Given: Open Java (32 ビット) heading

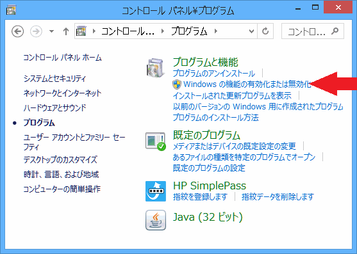Looking at the screenshot, I should (208, 217).
